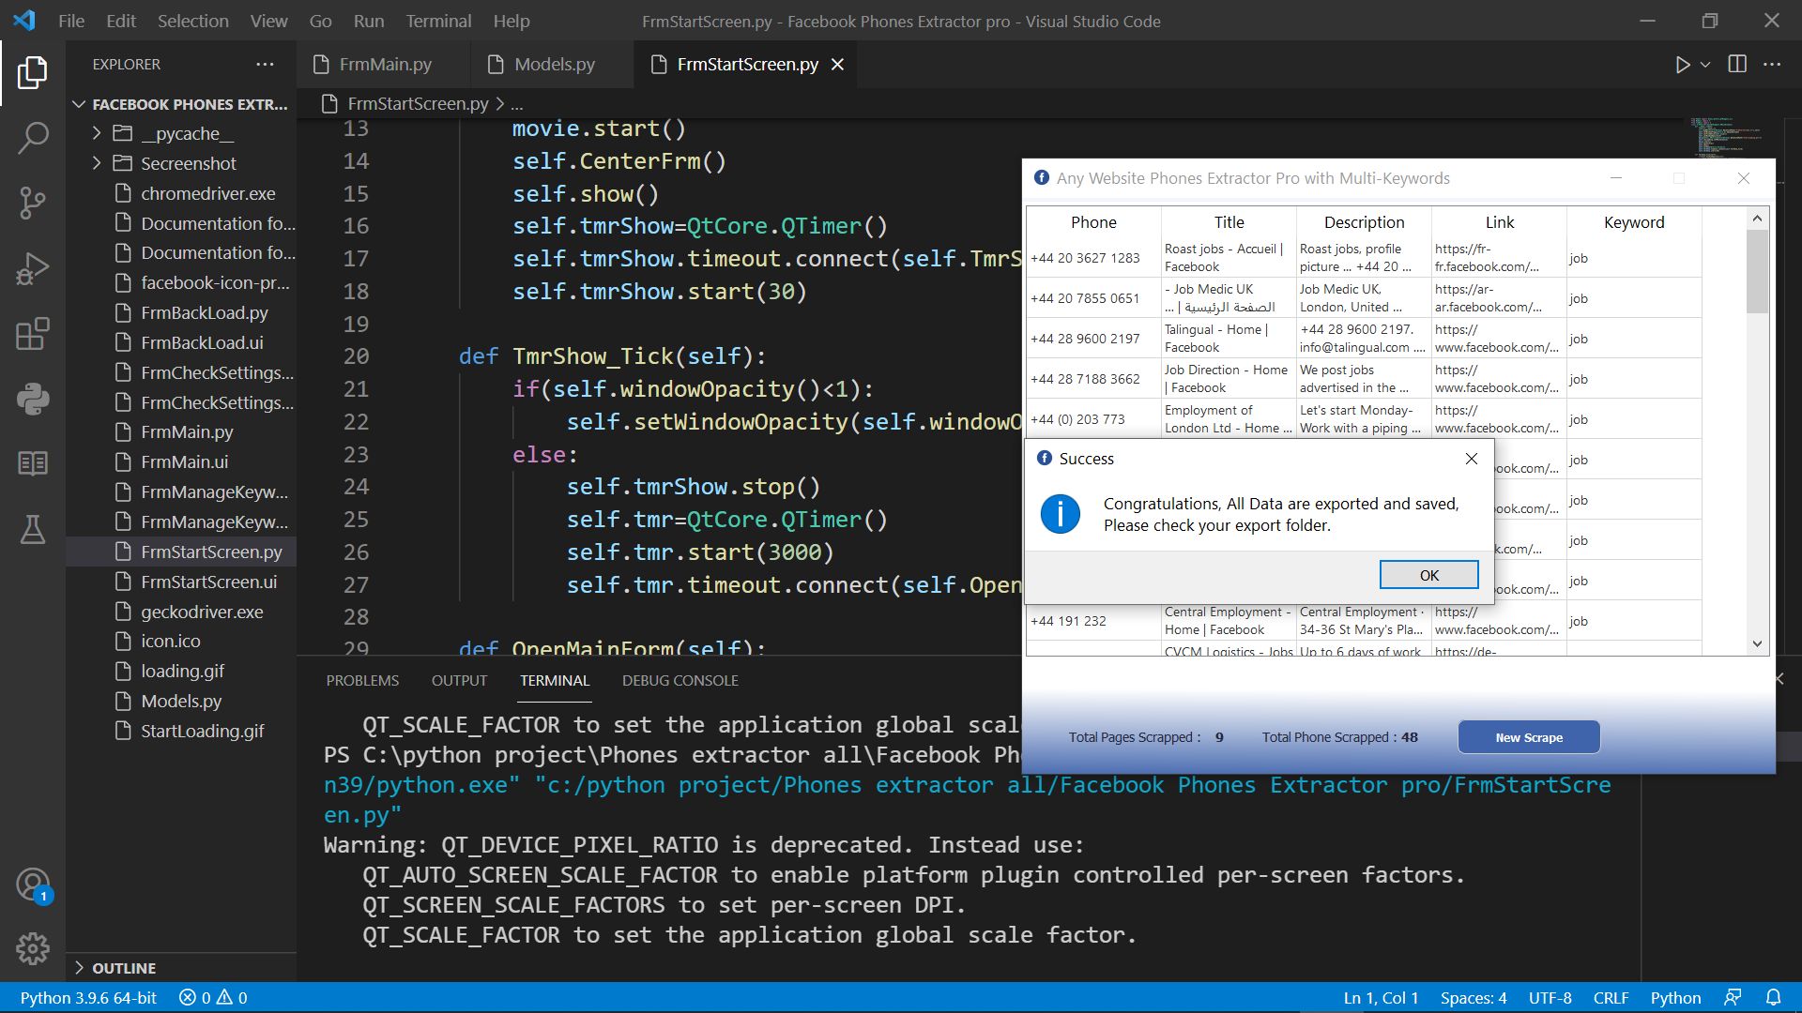Open the Run menu
The image size is (1802, 1013).
tap(369, 21)
